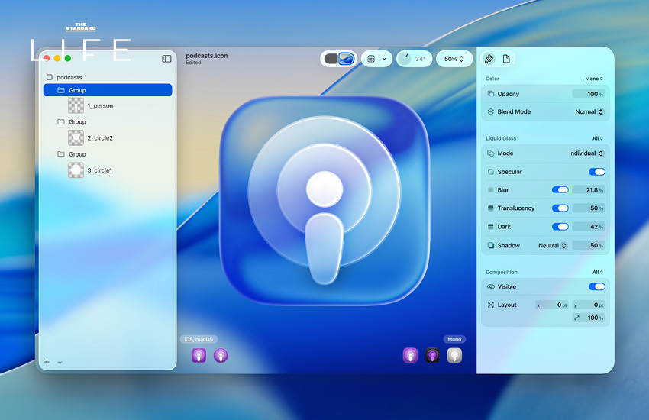Click the Opacity icon
This screenshot has height=420, width=649.
490,93
